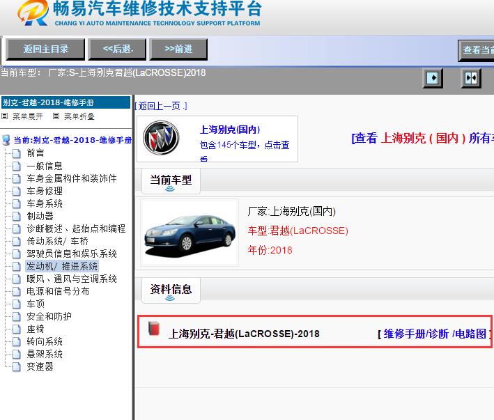The width and height of the screenshot is (494, 420).
Task: Click the 返回上一页 link
Action: (x=161, y=106)
